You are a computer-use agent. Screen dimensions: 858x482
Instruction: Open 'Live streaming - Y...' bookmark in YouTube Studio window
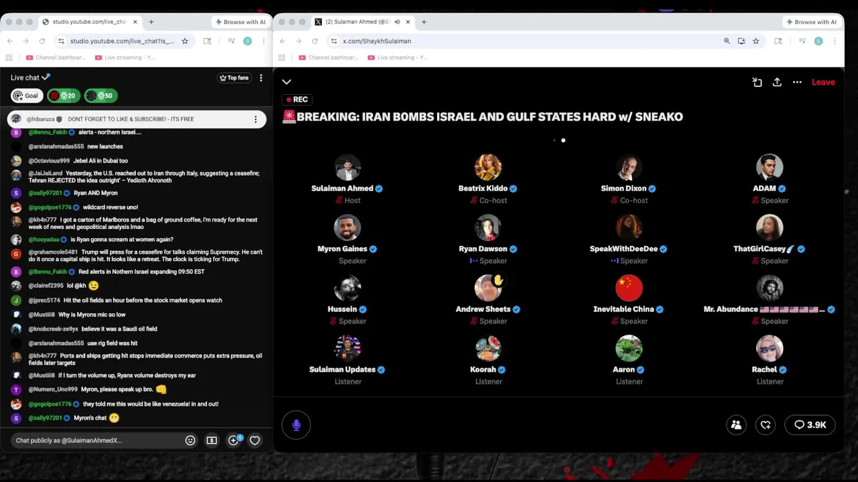click(x=127, y=58)
